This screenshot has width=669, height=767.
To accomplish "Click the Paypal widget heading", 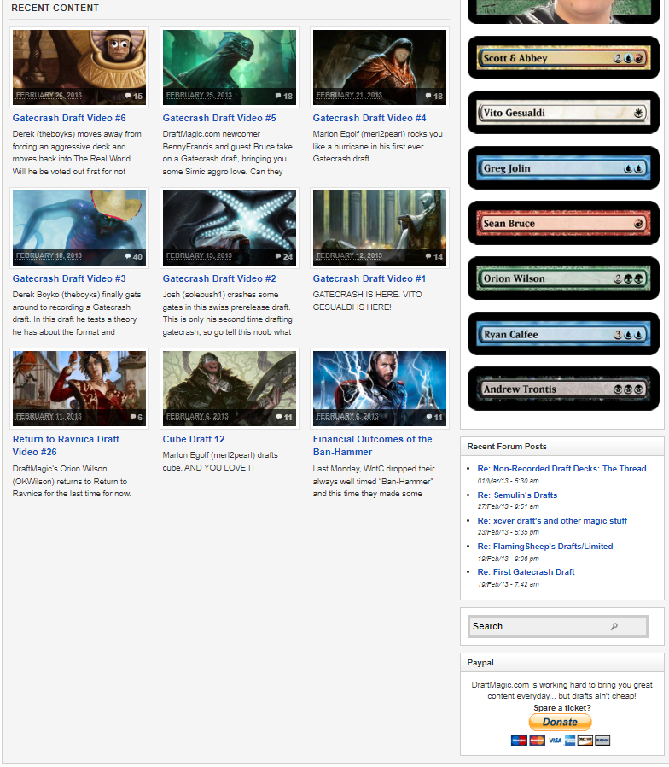I will click(480, 662).
